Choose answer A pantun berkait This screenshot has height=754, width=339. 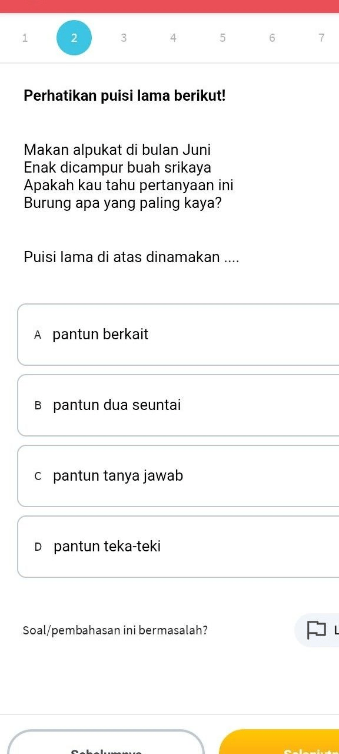click(x=178, y=335)
